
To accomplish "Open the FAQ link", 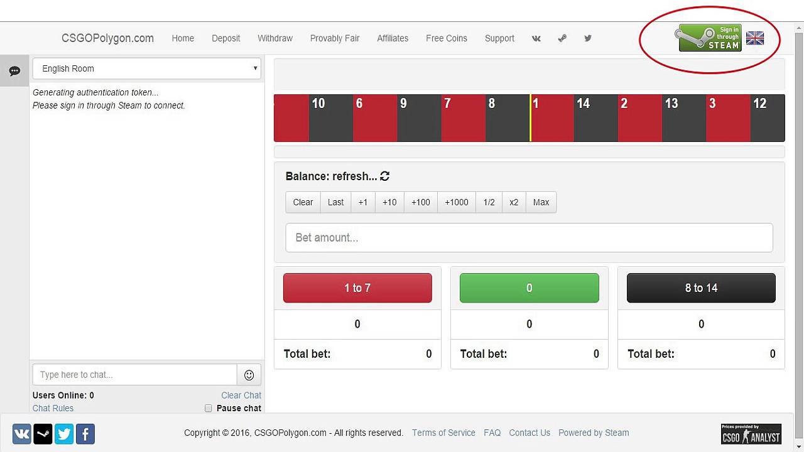I will pos(492,433).
